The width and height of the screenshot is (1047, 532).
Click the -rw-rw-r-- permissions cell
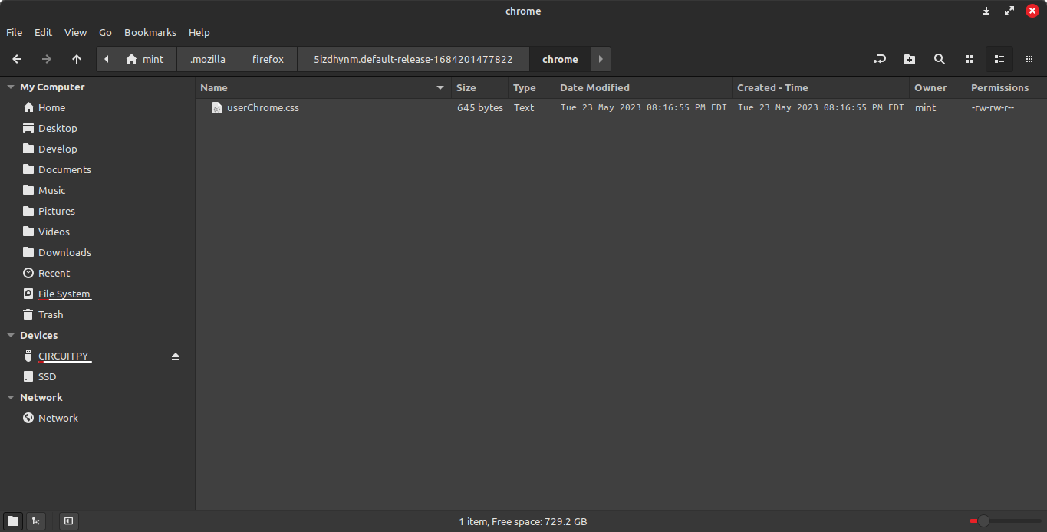993,108
